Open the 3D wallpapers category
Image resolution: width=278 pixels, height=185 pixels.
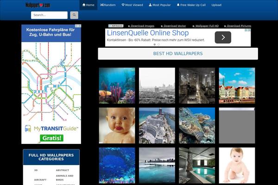pos(36,170)
